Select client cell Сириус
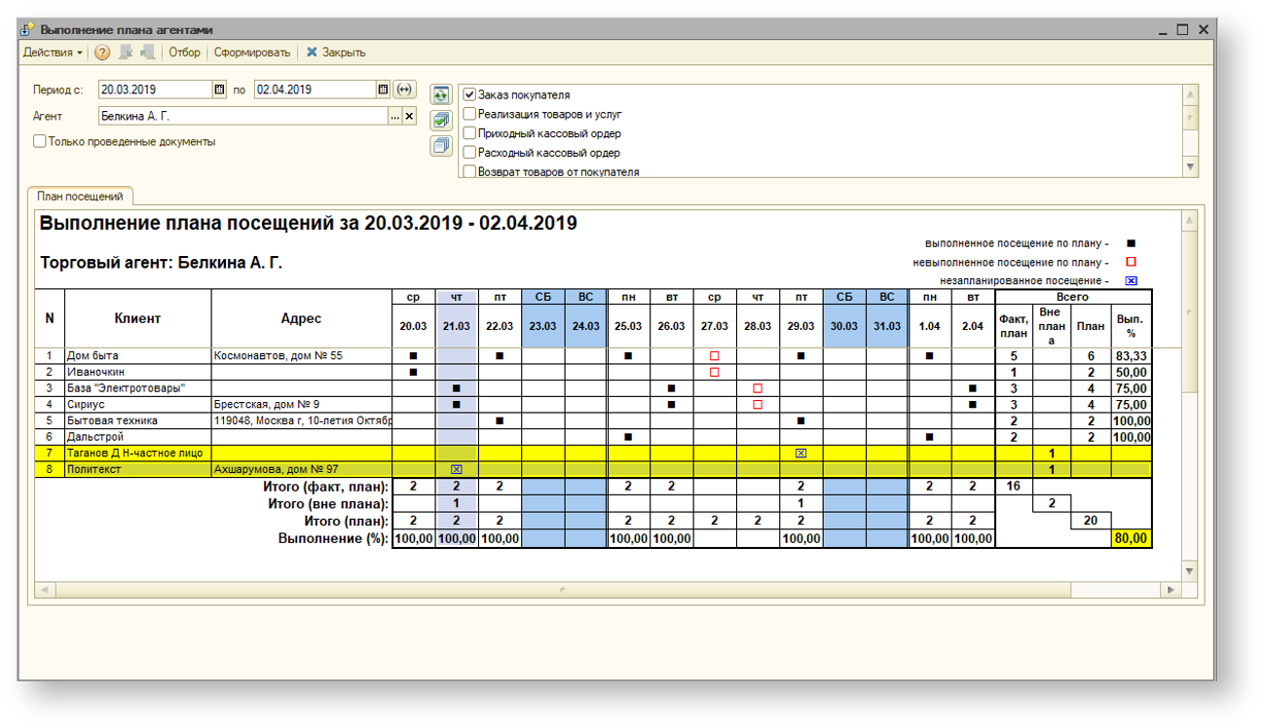This screenshot has height=728, width=1265. tap(137, 404)
